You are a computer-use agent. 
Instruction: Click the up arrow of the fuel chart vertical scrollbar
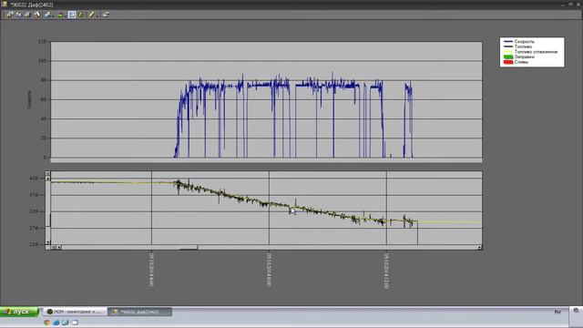point(48,179)
